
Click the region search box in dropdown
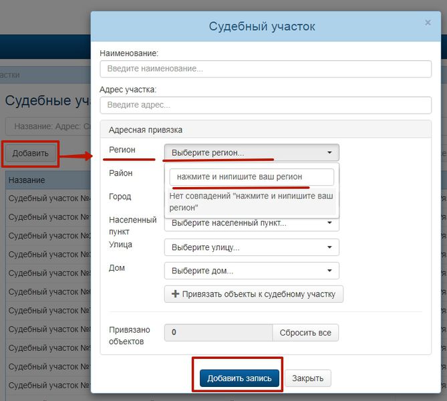[x=251, y=177]
